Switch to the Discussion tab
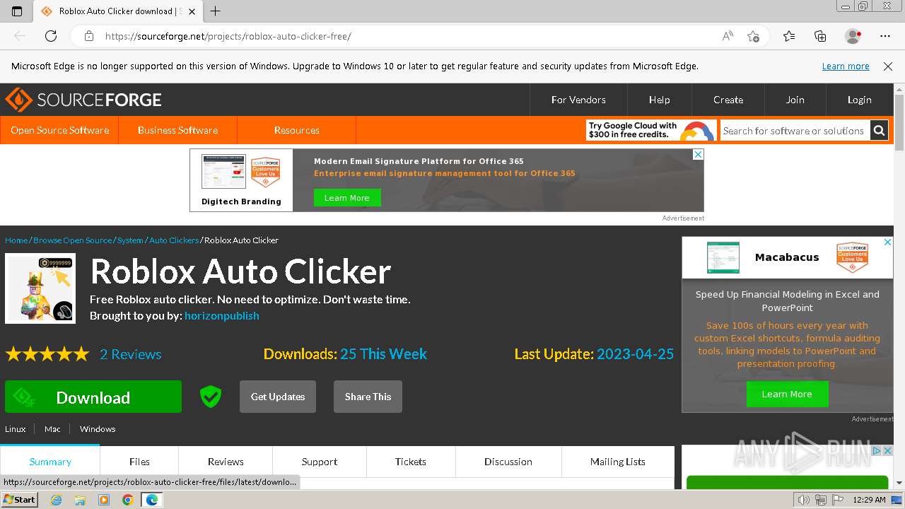The height and width of the screenshot is (509, 905). pos(508,462)
